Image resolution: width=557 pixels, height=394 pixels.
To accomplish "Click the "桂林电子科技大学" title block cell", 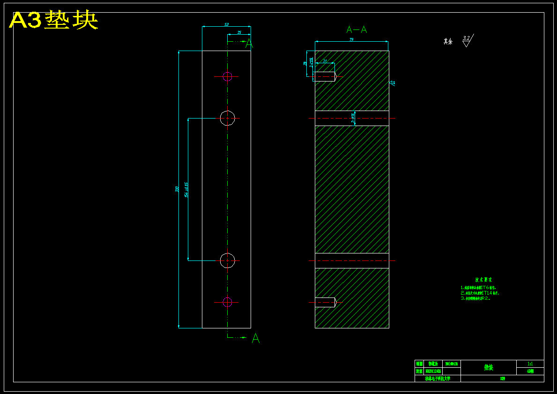I will click(x=438, y=379).
